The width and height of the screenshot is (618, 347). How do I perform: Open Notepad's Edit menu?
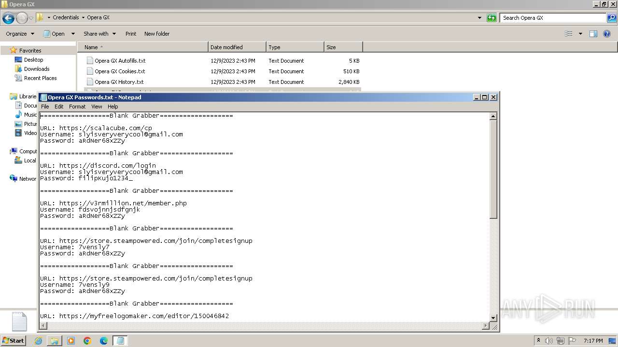click(59, 107)
